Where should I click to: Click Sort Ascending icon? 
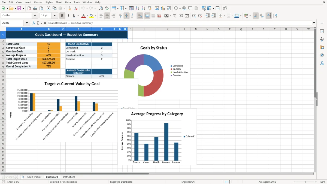tap(138, 8)
